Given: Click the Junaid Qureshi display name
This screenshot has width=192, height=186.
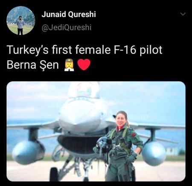Looking at the screenshot, I should click(x=69, y=14).
